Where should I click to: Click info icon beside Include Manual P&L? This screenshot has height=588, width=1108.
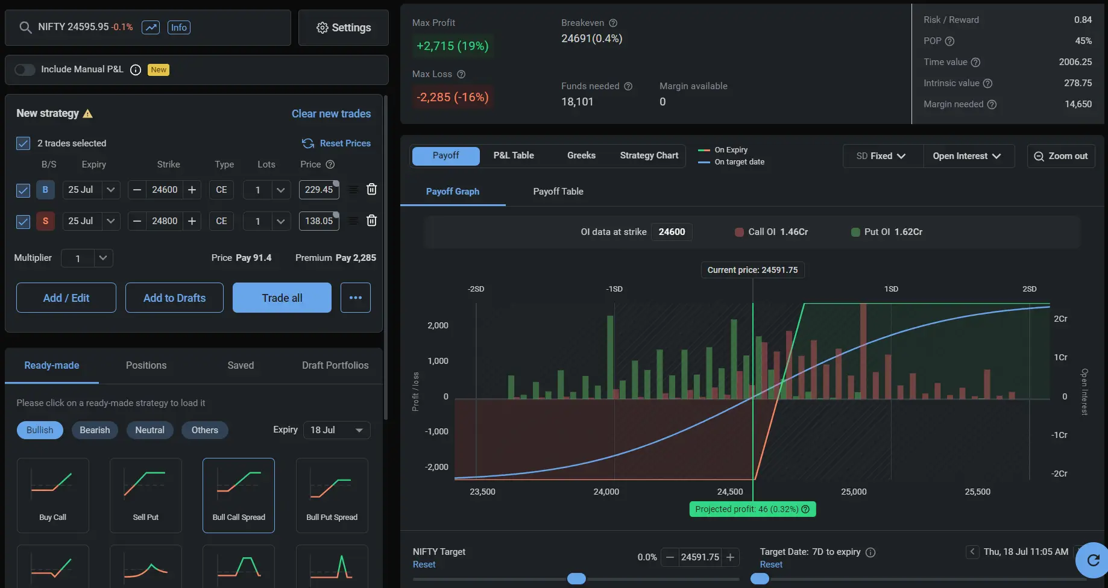point(136,70)
